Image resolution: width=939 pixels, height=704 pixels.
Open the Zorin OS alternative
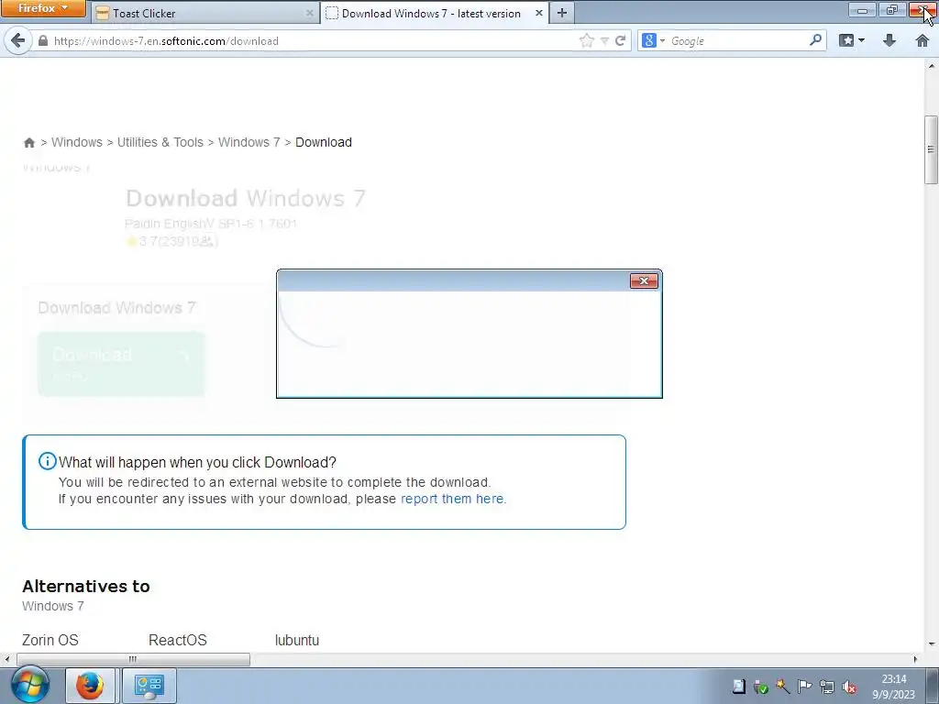tap(50, 640)
